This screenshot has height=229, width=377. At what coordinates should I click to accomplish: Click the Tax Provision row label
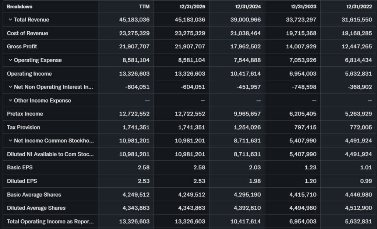tap(24, 127)
